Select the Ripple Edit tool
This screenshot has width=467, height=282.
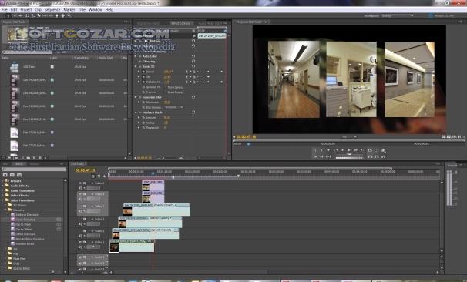(21, 15)
